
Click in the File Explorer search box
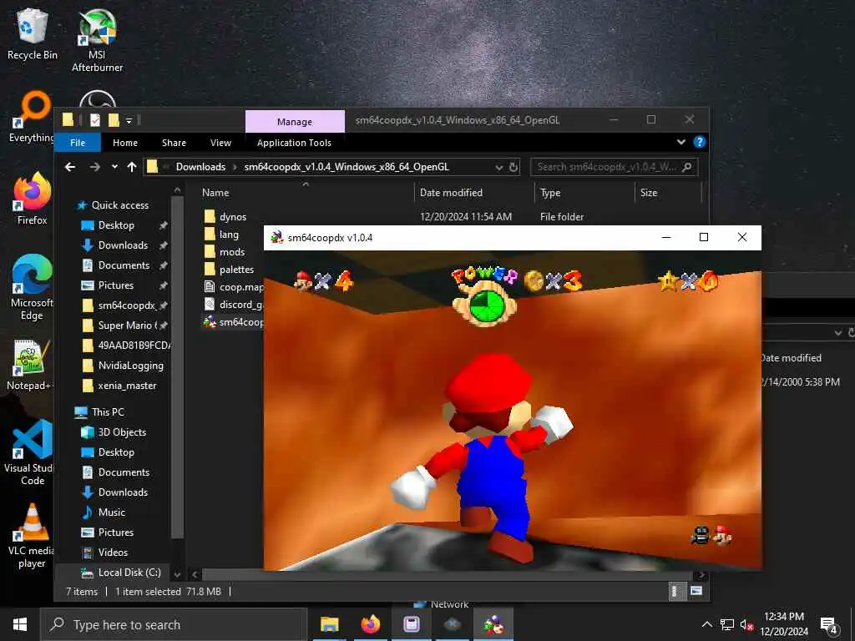[x=614, y=167]
